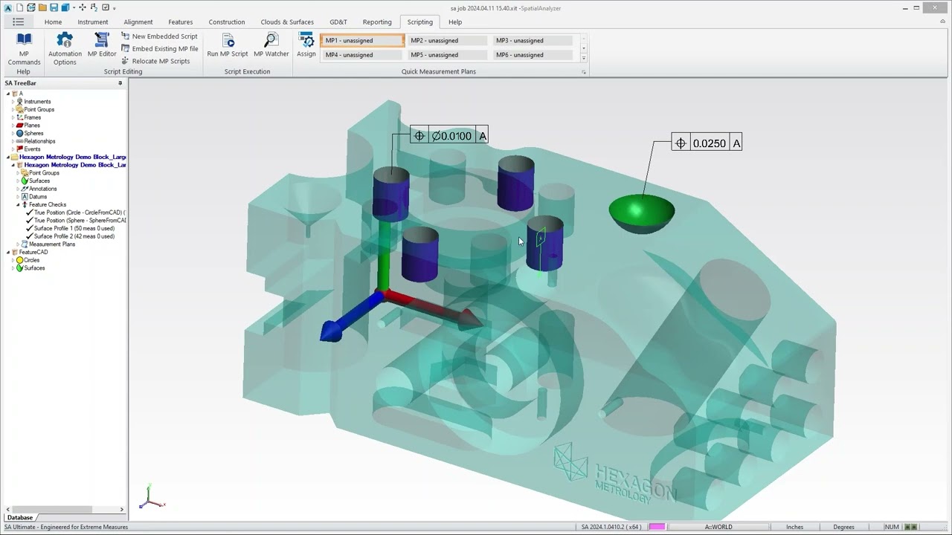Switch to the Instrument tab
952x535 pixels.
pyautogui.click(x=93, y=22)
